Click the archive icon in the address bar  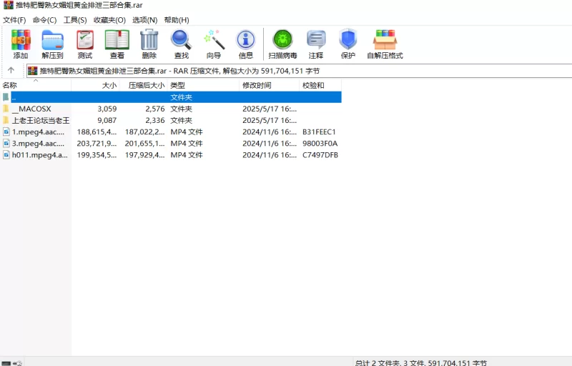click(33, 71)
